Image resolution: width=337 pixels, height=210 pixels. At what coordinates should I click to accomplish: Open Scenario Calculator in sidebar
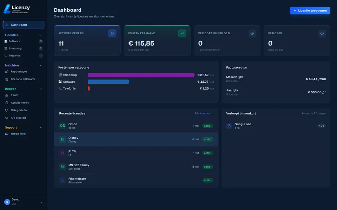pos(24,79)
